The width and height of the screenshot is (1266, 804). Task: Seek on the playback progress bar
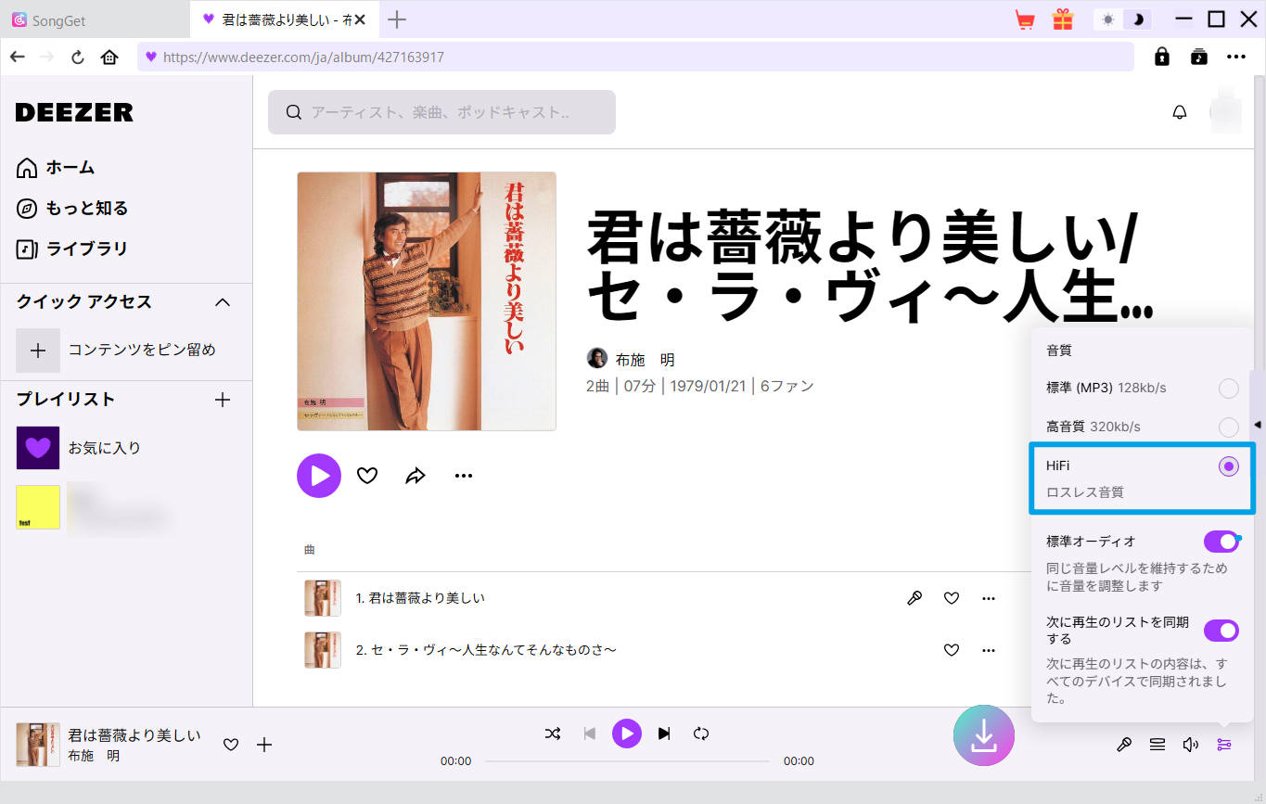coord(627,761)
